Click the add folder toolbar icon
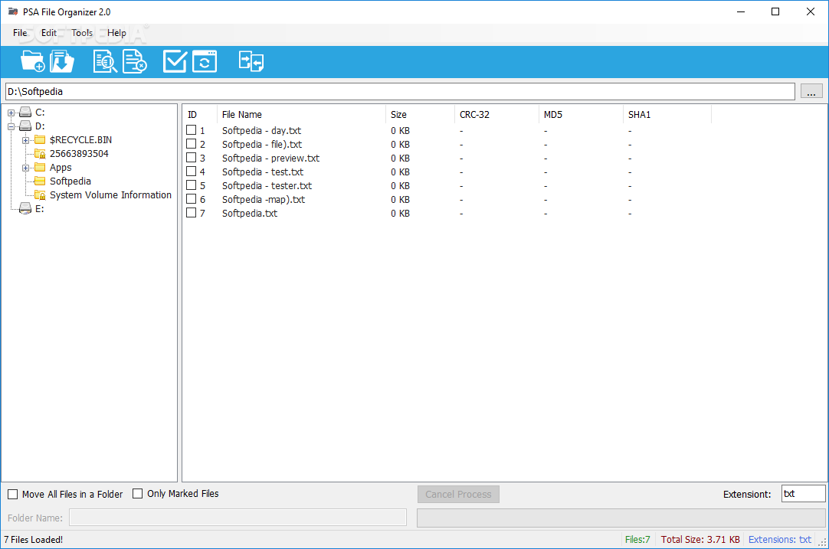 click(32, 61)
